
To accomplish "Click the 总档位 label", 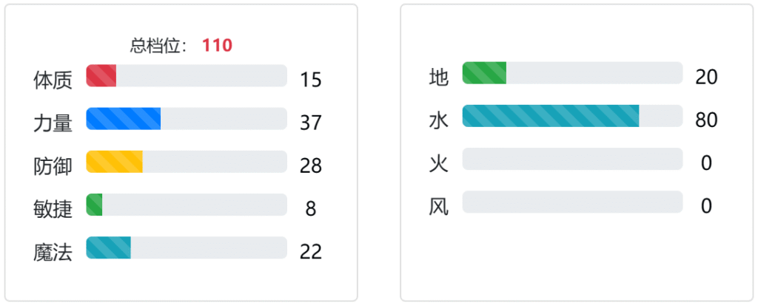I will coord(158,46).
